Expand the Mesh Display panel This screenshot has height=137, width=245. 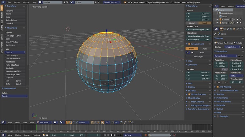pyautogui.click(x=194, y=98)
